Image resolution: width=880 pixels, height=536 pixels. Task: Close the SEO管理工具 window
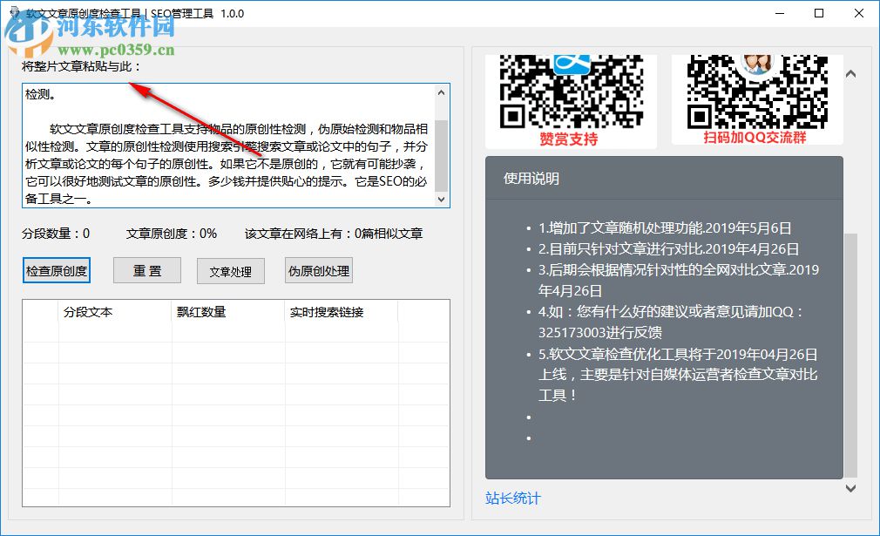[x=859, y=13]
